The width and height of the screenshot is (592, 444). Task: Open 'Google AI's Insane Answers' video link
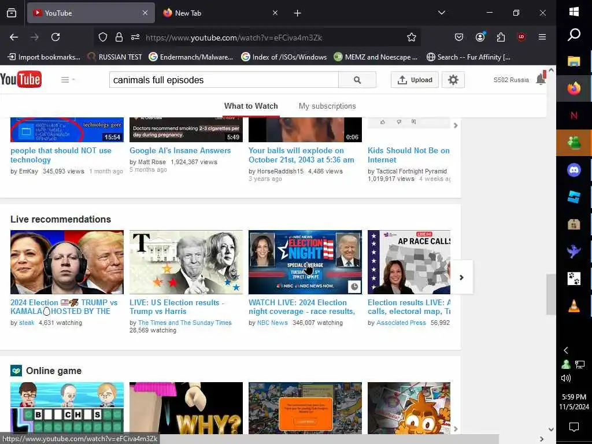coord(180,150)
